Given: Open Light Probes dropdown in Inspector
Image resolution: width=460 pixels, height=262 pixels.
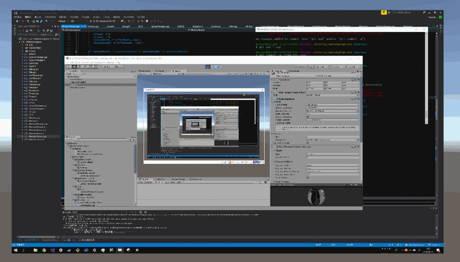Looking at the screenshot, I should click(x=332, y=105).
